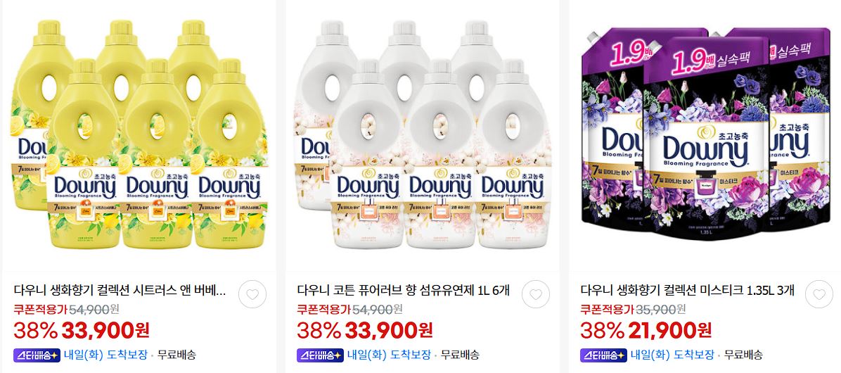Click 무료배송 text under Mystique product
Image resolution: width=841 pixels, height=373 pixels.
(x=743, y=355)
